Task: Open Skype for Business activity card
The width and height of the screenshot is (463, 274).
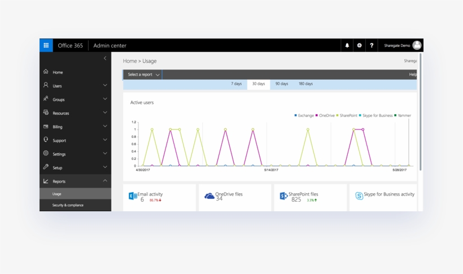Action: [389, 194]
